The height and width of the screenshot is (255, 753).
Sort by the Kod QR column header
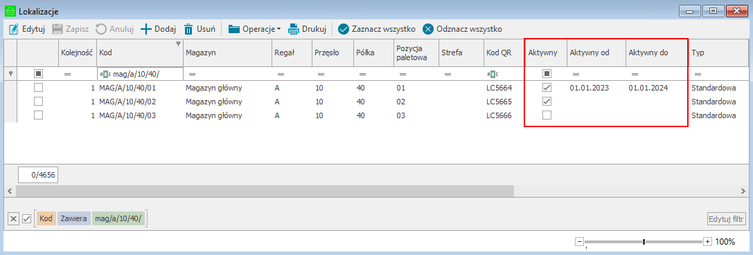point(504,53)
